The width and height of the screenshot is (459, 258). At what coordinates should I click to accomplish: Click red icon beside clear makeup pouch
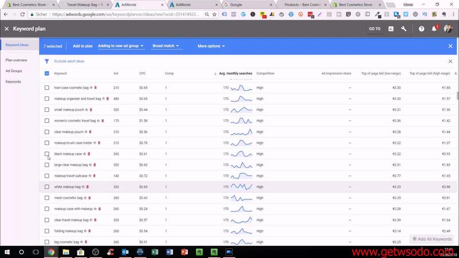(x=90, y=132)
